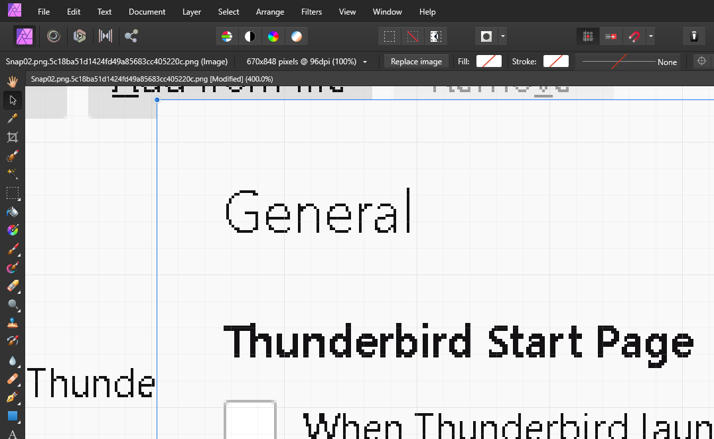
Task: Select the Paint Brush tool
Action: point(13,249)
